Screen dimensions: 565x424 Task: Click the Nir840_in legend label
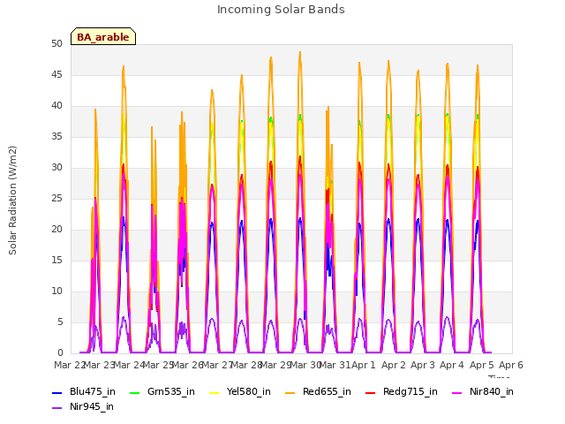tap(492, 391)
